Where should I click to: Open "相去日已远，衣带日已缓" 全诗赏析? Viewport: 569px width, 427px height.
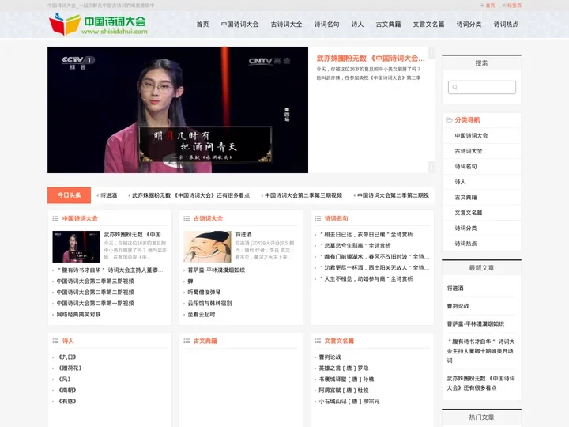[366, 235]
